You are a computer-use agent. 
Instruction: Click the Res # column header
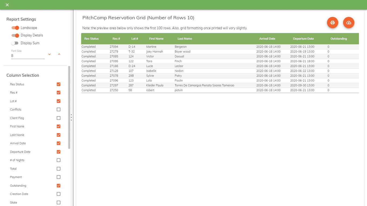coord(116,39)
